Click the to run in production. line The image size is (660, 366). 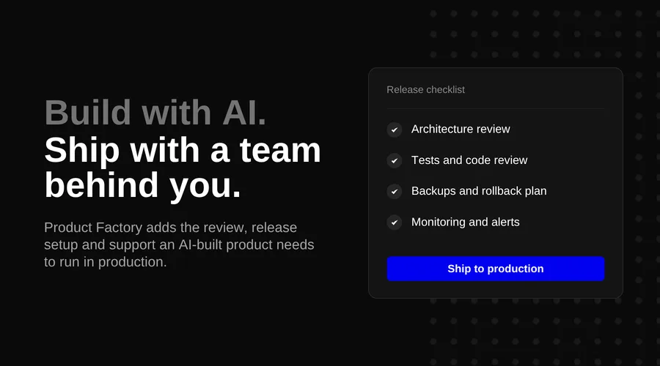[x=105, y=262]
